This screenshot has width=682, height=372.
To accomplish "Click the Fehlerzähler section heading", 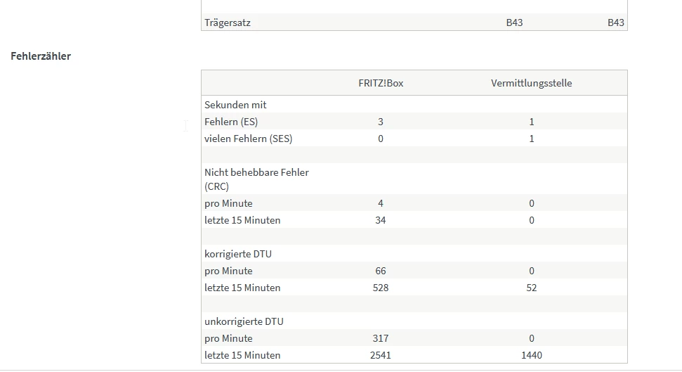I will click(x=41, y=56).
